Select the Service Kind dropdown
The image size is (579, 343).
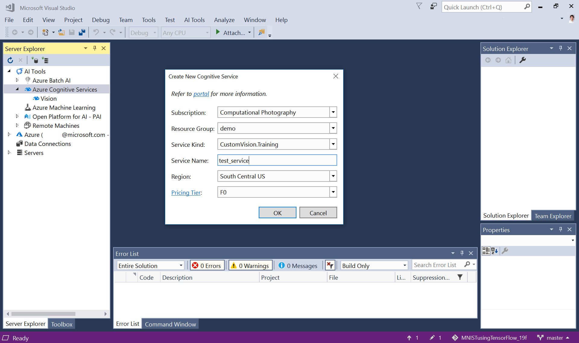coord(277,144)
